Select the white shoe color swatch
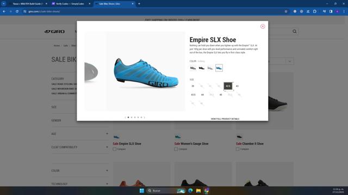This screenshot has width=348, height=195. tap(210, 68)
